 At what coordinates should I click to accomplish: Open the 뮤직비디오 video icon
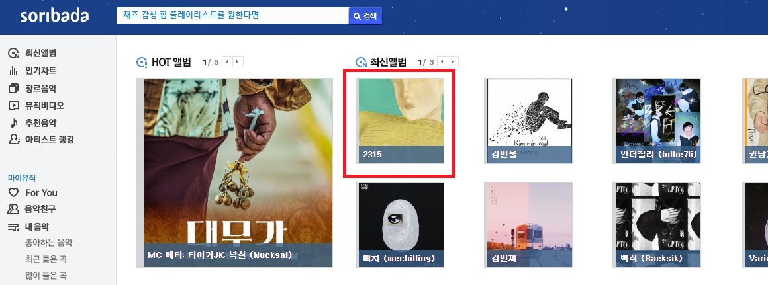point(14,106)
